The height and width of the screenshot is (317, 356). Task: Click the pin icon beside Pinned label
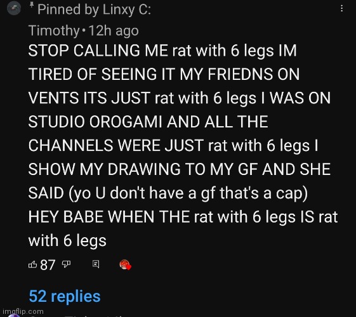point(32,5)
